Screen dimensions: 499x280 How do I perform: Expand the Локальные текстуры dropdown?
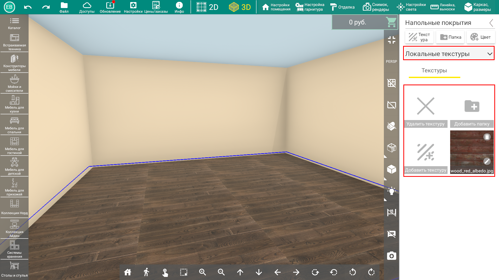click(x=449, y=54)
